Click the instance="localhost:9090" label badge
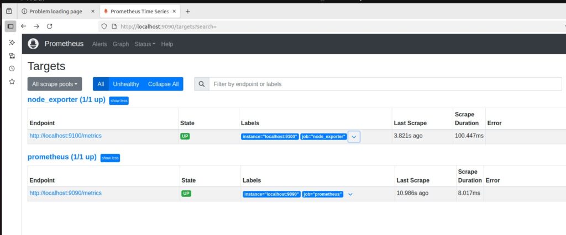The height and width of the screenshot is (235, 566). coord(272,194)
